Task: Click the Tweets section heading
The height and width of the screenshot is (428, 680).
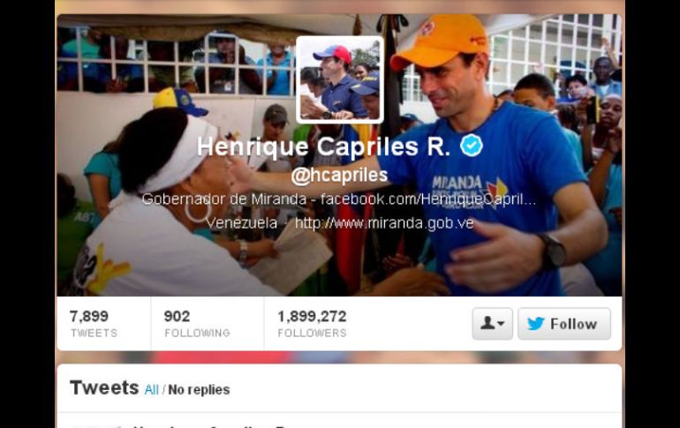Action: click(x=104, y=387)
